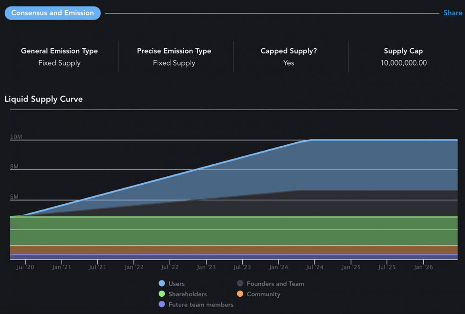Viewport: 465px width, 314px height.
Task: Click the orange Community legend dot
Action: [240, 294]
